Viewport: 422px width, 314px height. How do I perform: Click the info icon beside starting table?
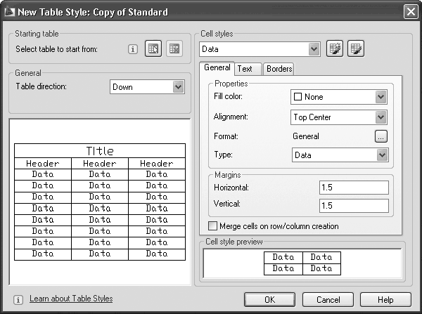pos(132,49)
